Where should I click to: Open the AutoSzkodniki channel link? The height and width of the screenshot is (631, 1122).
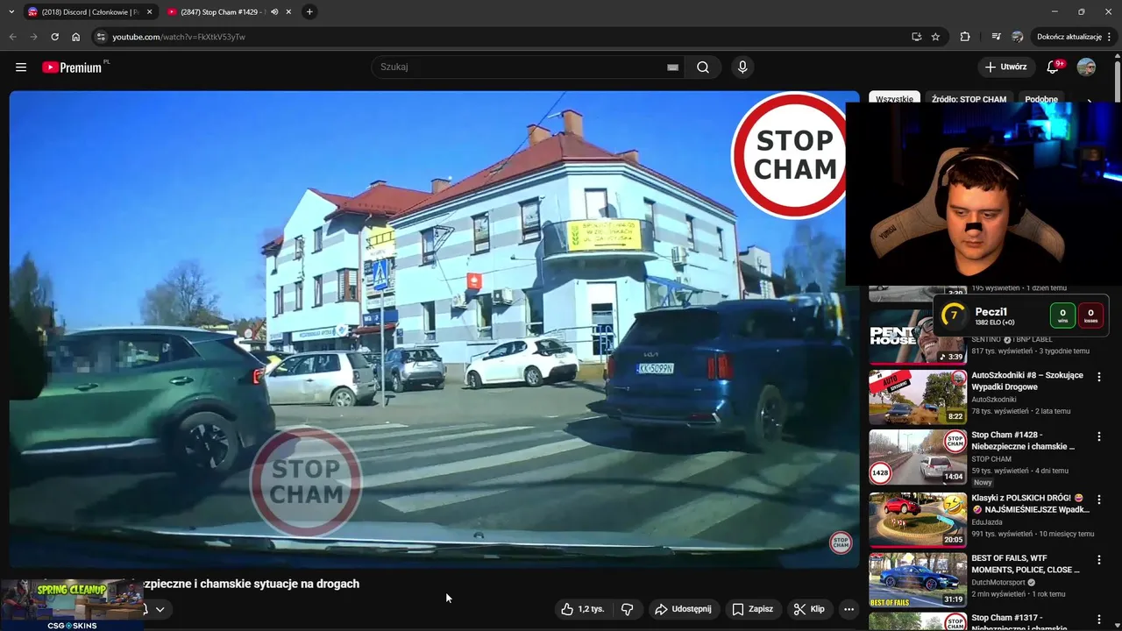coord(994,399)
